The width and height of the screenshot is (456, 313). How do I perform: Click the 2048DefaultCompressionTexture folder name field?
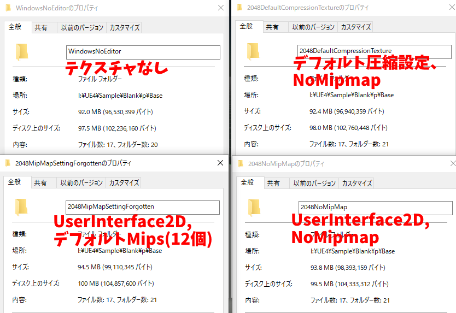pos(375,52)
